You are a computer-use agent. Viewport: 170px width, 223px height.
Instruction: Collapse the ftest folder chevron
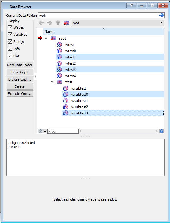(x=52, y=82)
